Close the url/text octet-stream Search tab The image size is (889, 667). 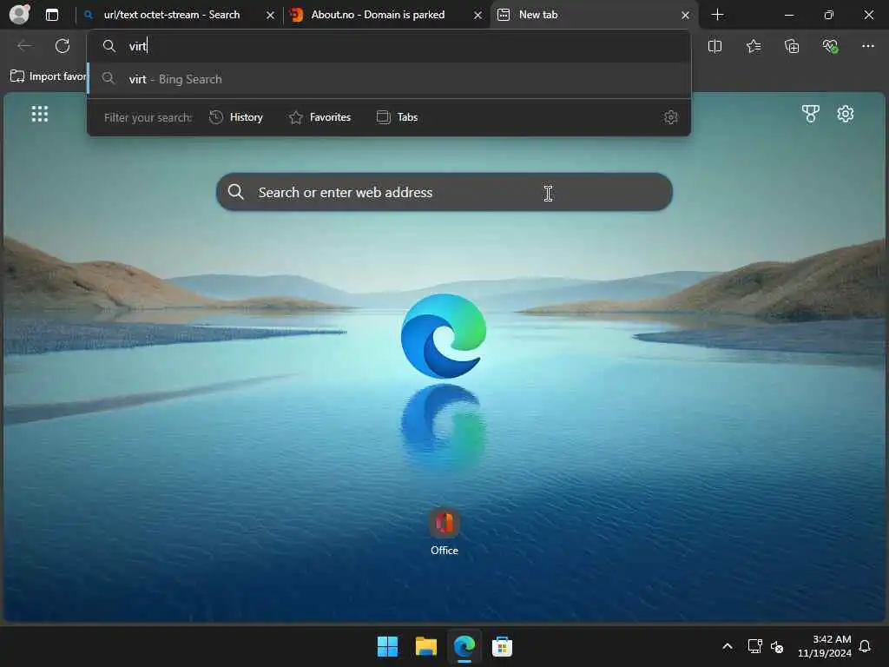click(271, 16)
